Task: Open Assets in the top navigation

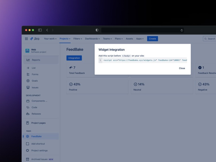Action: click(x=129, y=39)
